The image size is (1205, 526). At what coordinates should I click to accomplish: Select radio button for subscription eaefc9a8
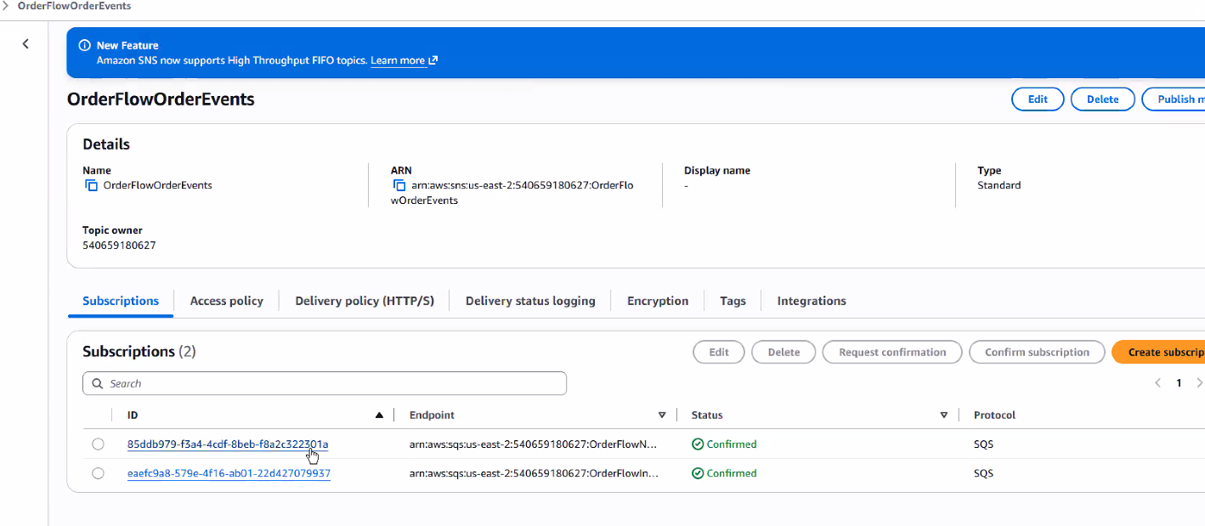[98, 473]
